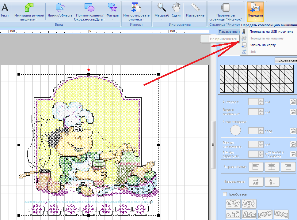Click the Передать transfer icon

coord(255,8)
